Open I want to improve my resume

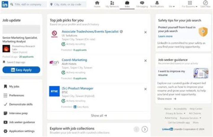(171, 73)
